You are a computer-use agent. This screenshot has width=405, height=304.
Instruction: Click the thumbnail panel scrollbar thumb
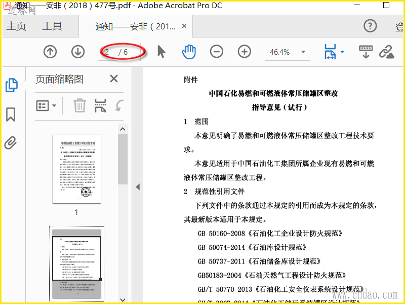(x=123, y=159)
